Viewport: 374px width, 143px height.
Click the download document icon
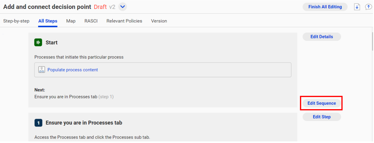tap(357, 7)
